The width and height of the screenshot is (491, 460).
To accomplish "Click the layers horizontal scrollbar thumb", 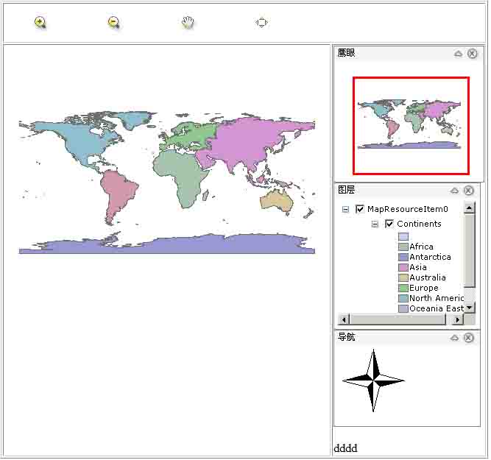I will click(x=398, y=320).
